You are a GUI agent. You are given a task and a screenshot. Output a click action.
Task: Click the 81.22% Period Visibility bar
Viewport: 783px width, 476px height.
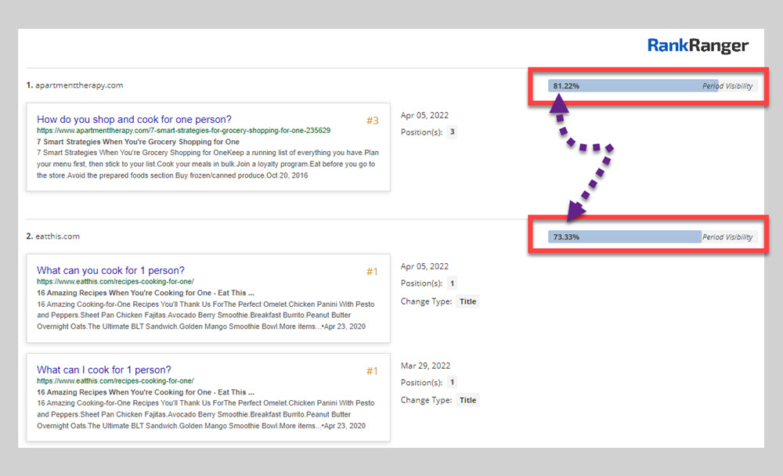(x=633, y=86)
